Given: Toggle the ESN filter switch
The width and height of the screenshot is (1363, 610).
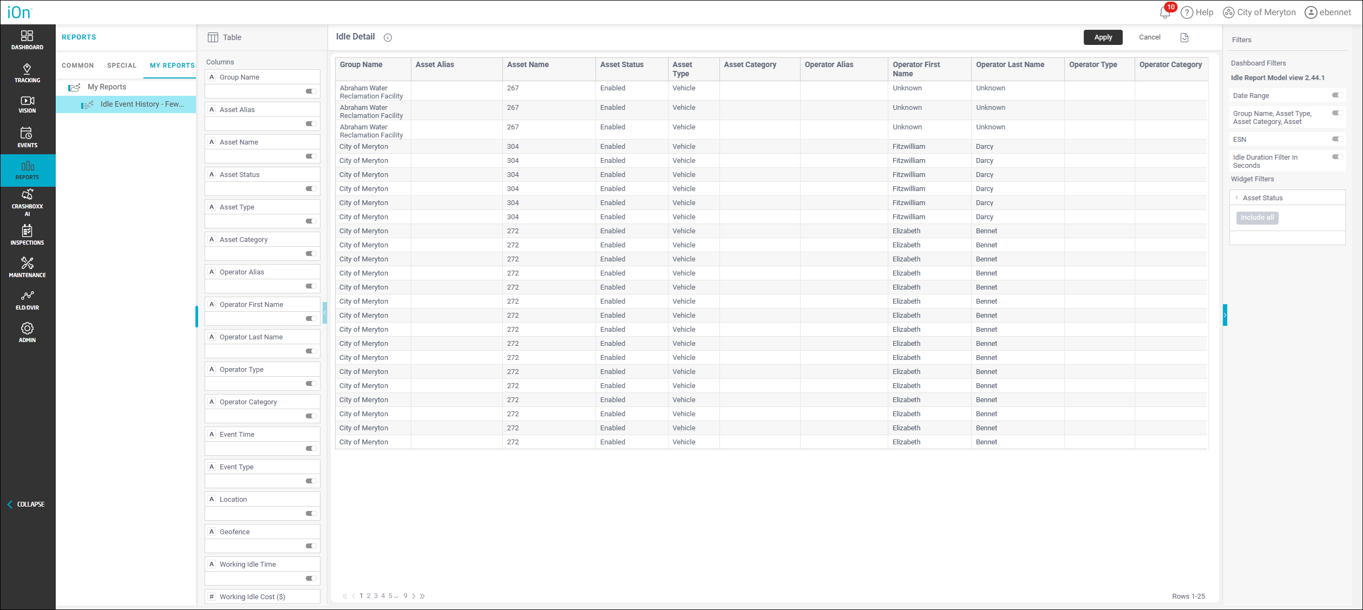Looking at the screenshot, I should pyautogui.click(x=1337, y=139).
